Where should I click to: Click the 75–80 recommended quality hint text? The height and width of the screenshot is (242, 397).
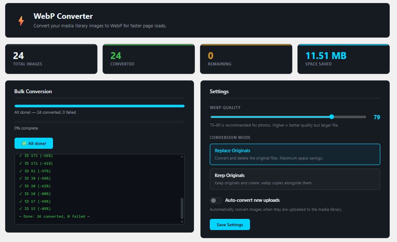(274, 125)
